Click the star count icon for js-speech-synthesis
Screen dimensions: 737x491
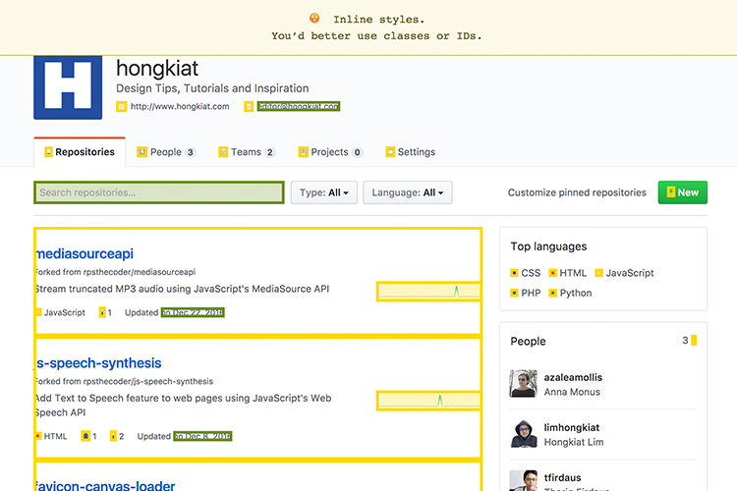pyautogui.click(x=85, y=436)
